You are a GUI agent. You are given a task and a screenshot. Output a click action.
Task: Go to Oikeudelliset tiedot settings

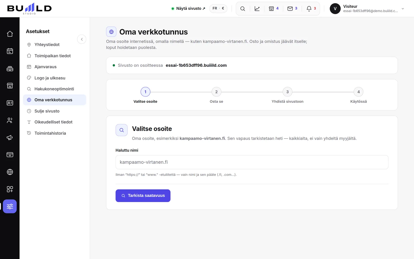[x=55, y=122]
